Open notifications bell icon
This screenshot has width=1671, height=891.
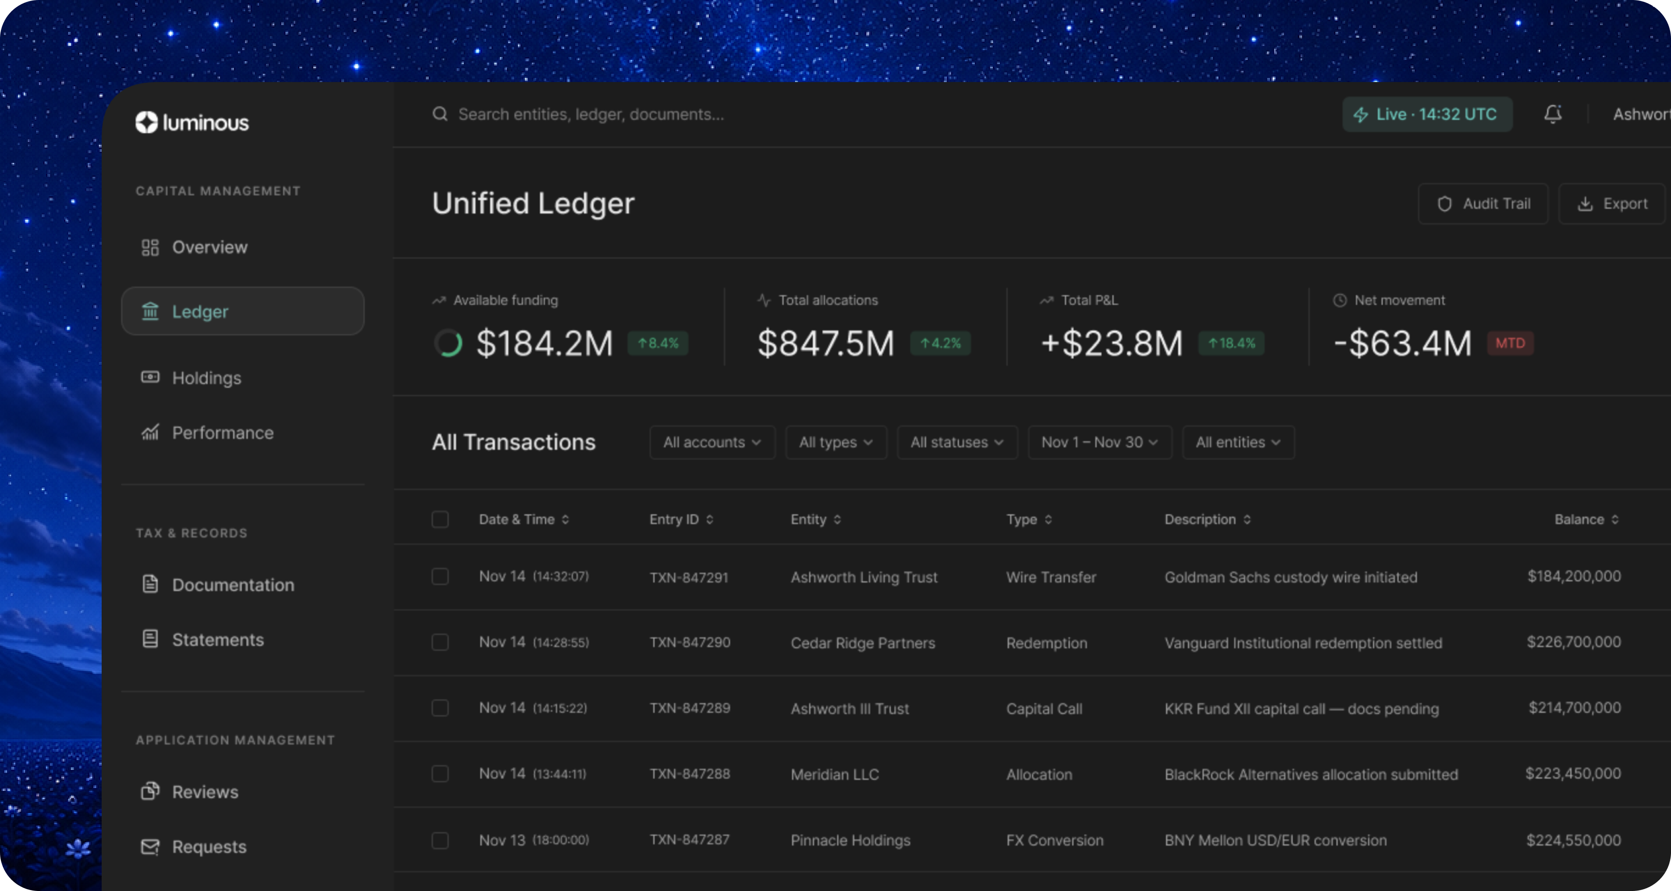click(x=1552, y=114)
